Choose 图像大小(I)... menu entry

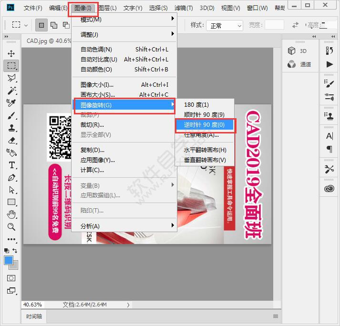pos(124,85)
